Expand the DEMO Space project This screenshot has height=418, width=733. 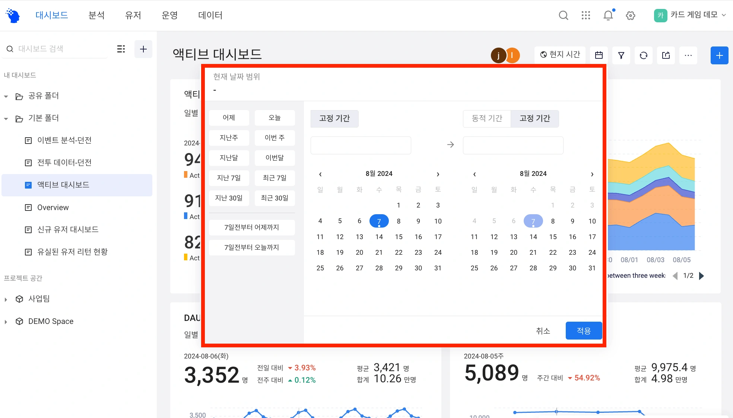pyautogui.click(x=6, y=322)
